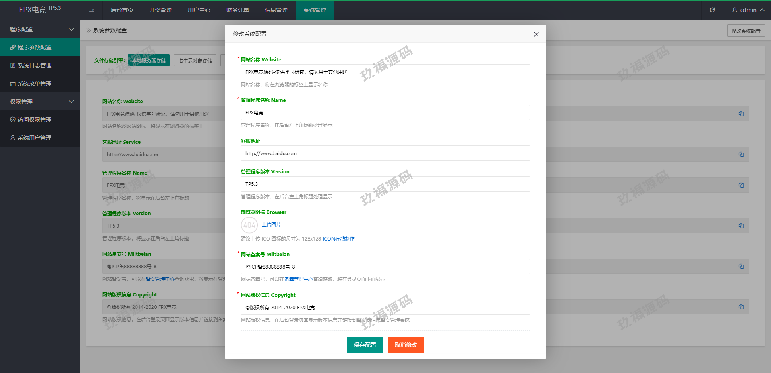
Task: Click the 保存配置 button
Action: [x=365, y=345]
